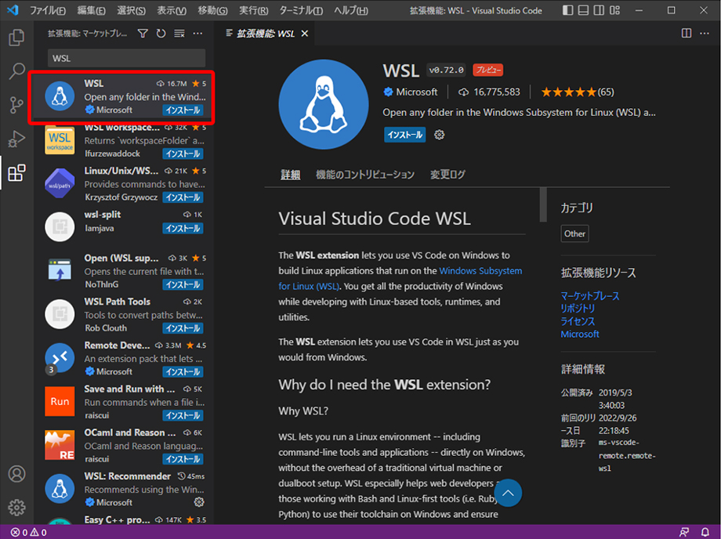Screen dimensions: 721x539
Task: Open the 表示(V) menu
Action: 172,10
